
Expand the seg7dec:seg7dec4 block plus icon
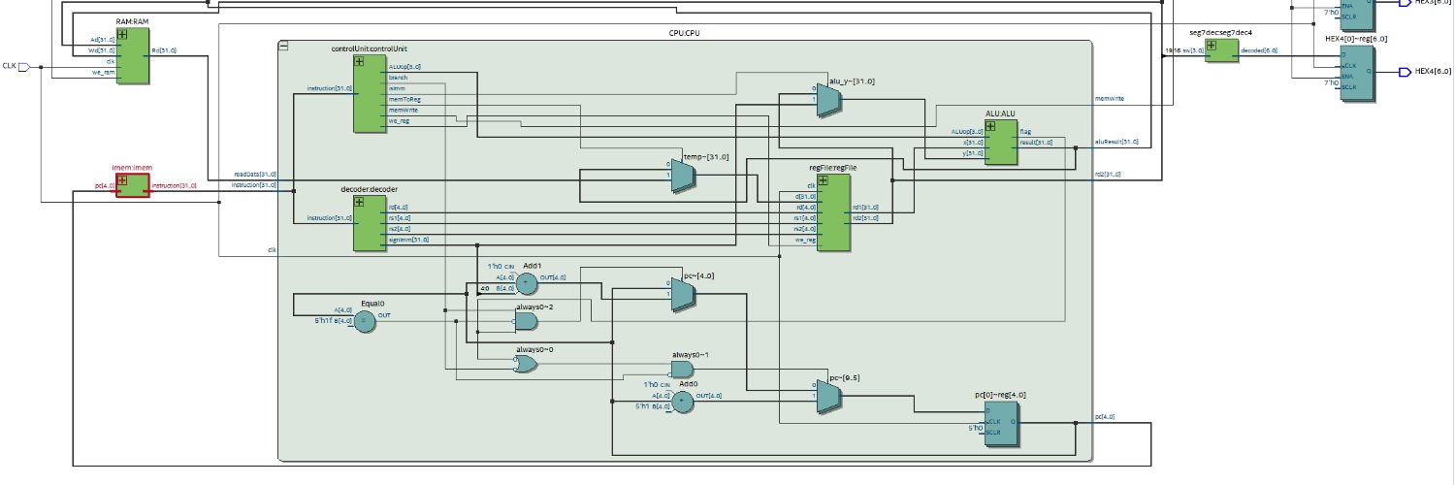pyautogui.click(x=1212, y=45)
